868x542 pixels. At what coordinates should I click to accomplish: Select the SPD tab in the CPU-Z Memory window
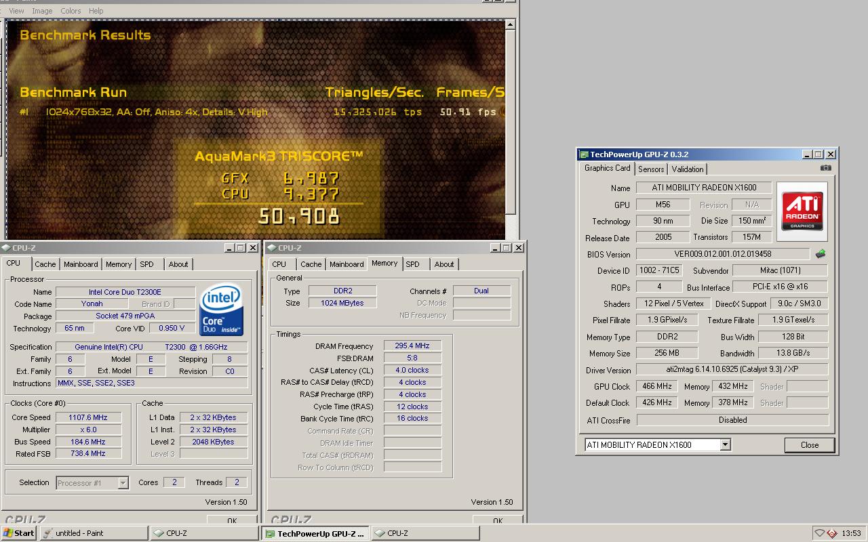413,264
